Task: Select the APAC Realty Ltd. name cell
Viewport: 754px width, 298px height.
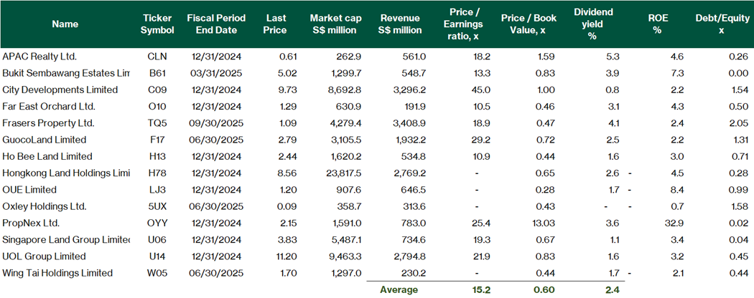Action: [x=39, y=56]
